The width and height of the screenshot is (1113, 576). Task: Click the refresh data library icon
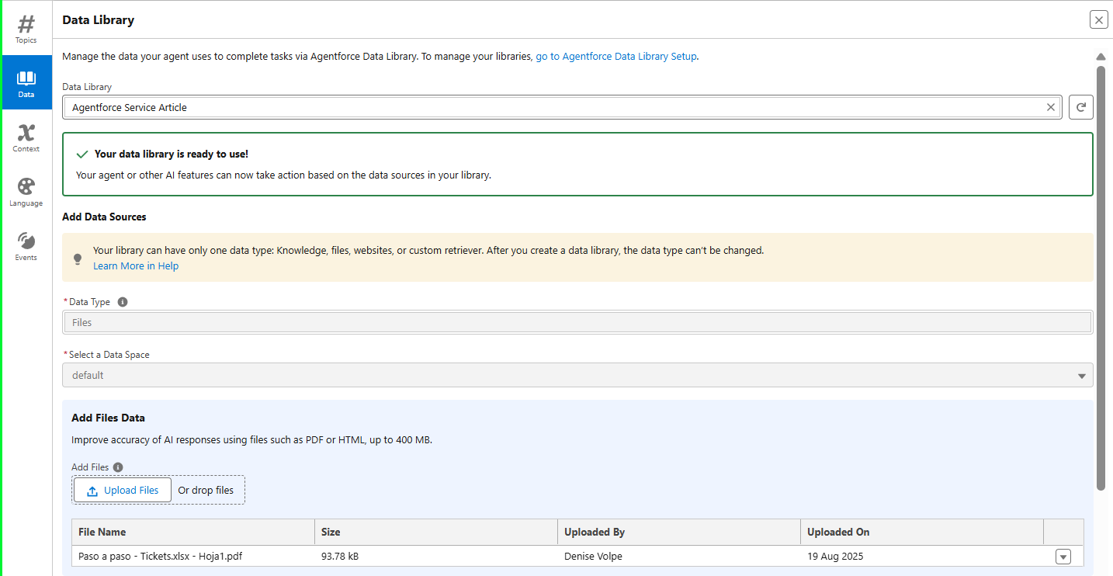click(x=1080, y=107)
